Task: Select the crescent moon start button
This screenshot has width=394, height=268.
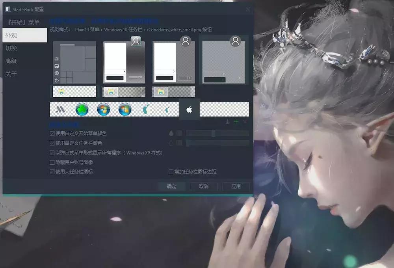Action: coord(147,109)
